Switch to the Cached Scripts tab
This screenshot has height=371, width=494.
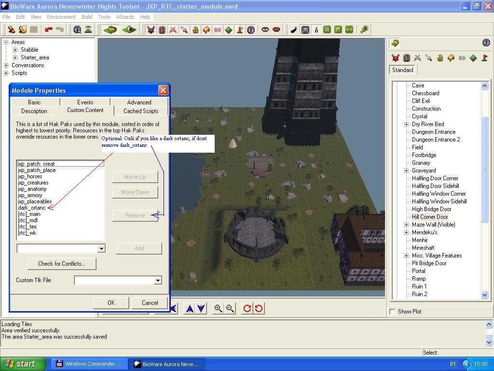[140, 111]
